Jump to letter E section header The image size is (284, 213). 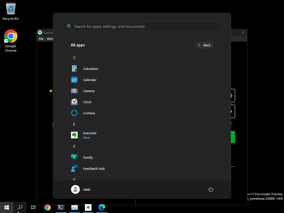pyautogui.click(x=74, y=124)
